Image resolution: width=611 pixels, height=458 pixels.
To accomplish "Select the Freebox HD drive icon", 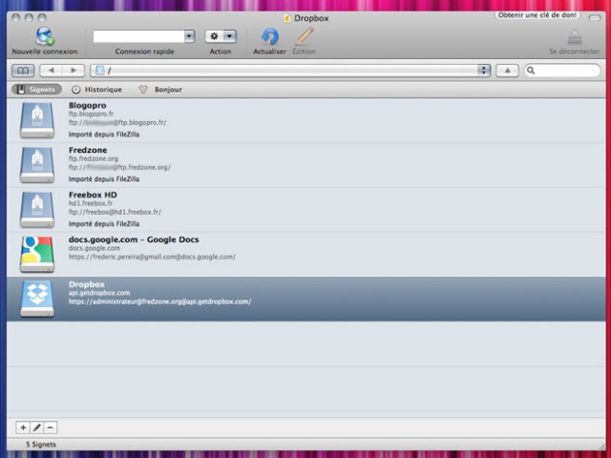I will point(37,210).
